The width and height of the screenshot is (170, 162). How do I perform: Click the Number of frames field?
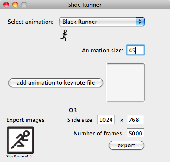point(135,133)
